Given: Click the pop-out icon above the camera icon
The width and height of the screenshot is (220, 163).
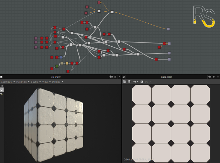Looking at the screenshot, I should tap(2, 86).
